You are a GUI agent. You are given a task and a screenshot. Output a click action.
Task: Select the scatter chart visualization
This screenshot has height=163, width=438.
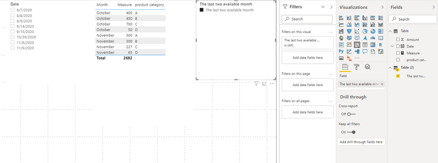(x=357, y=31)
